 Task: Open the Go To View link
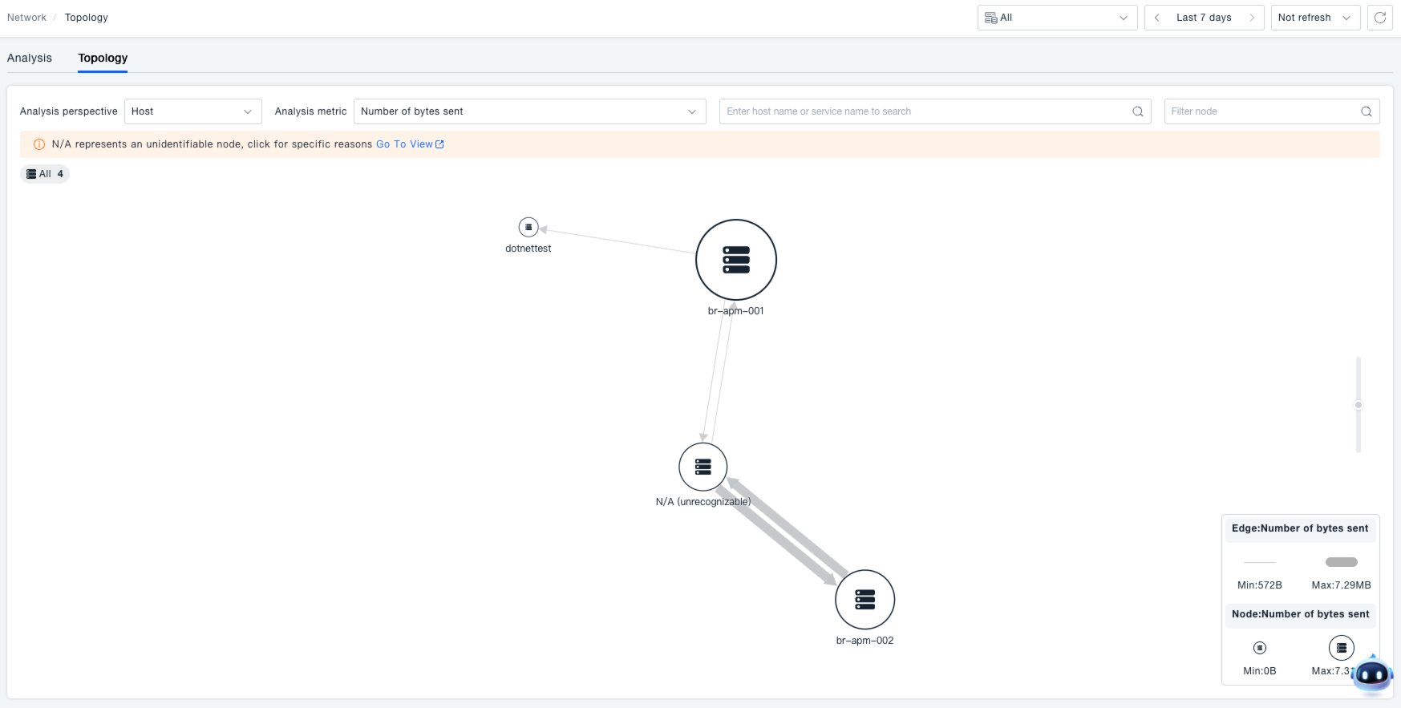pos(409,144)
